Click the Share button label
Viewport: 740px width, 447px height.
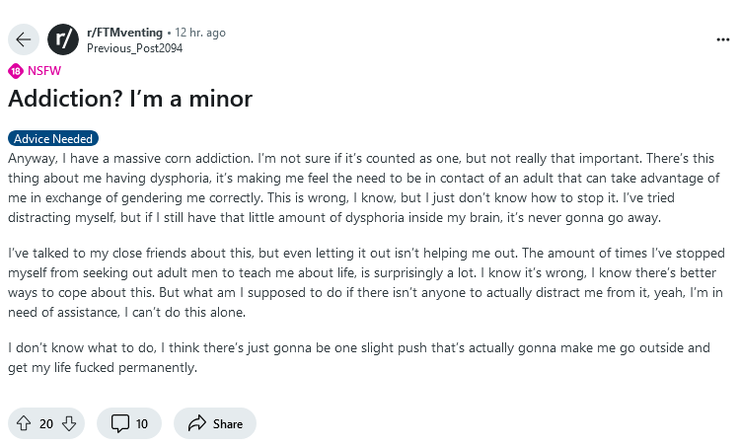[227, 423]
